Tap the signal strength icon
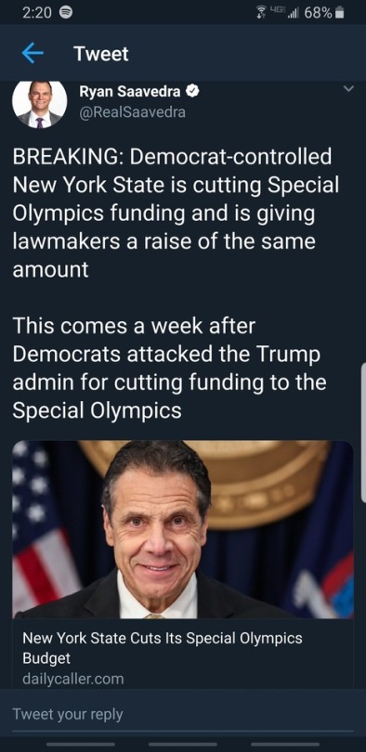The image size is (366, 752). (x=291, y=13)
